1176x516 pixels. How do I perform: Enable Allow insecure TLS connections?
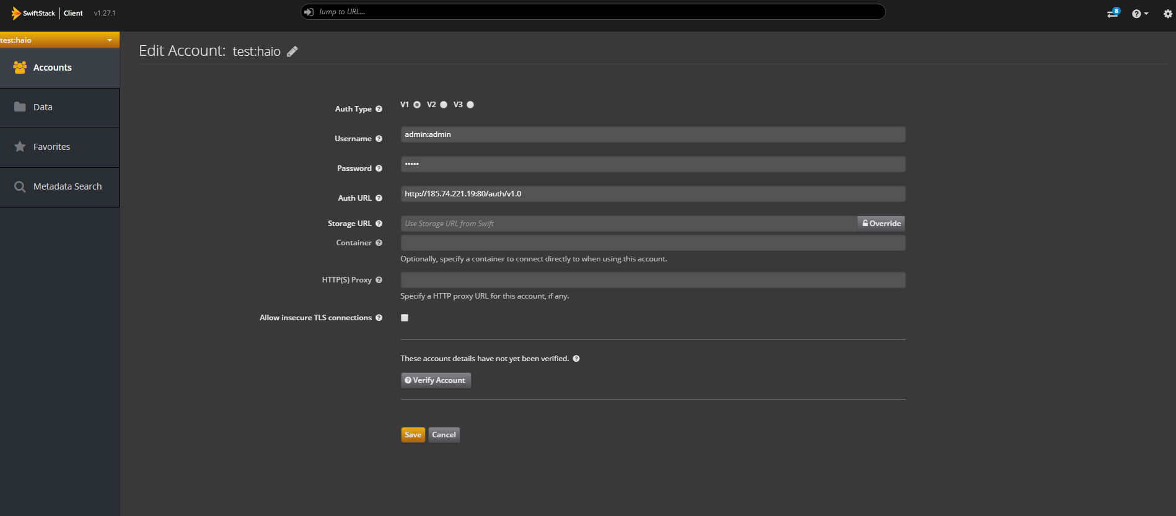(x=405, y=318)
